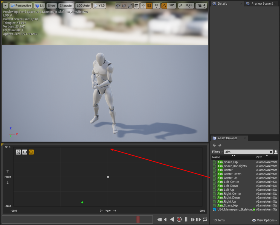Image resolution: width=280 pixels, height=225 pixels.
Task: Toggle playback looping
Action: [205, 220]
